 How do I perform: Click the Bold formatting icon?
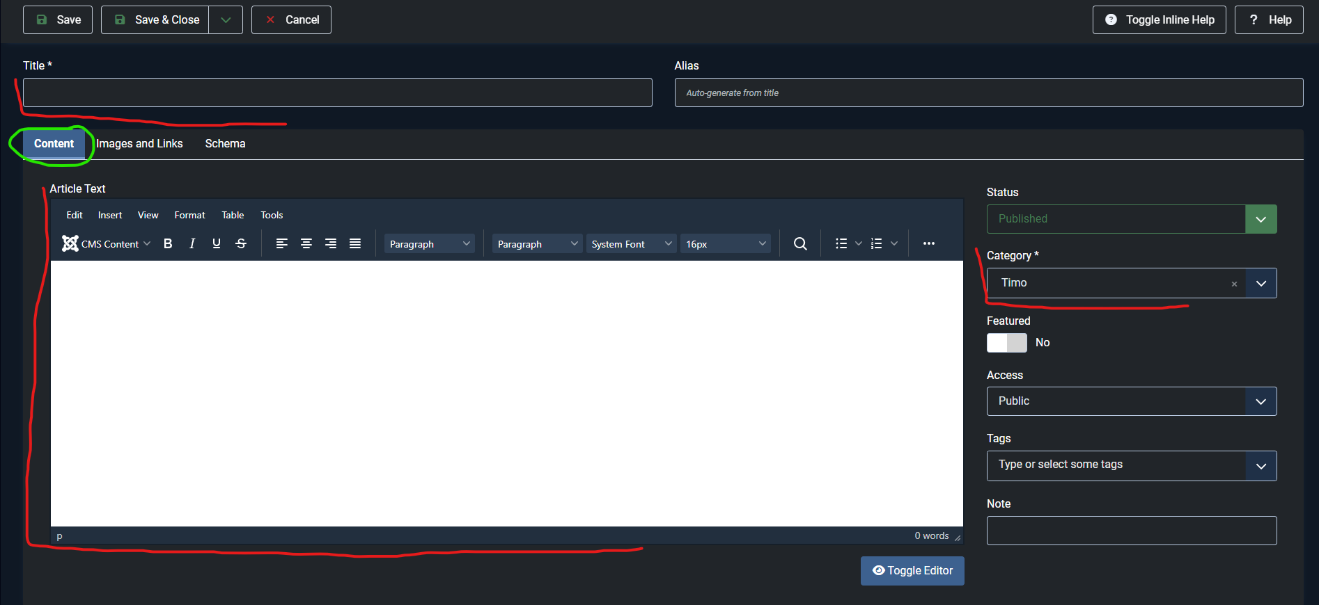pyautogui.click(x=168, y=243)
